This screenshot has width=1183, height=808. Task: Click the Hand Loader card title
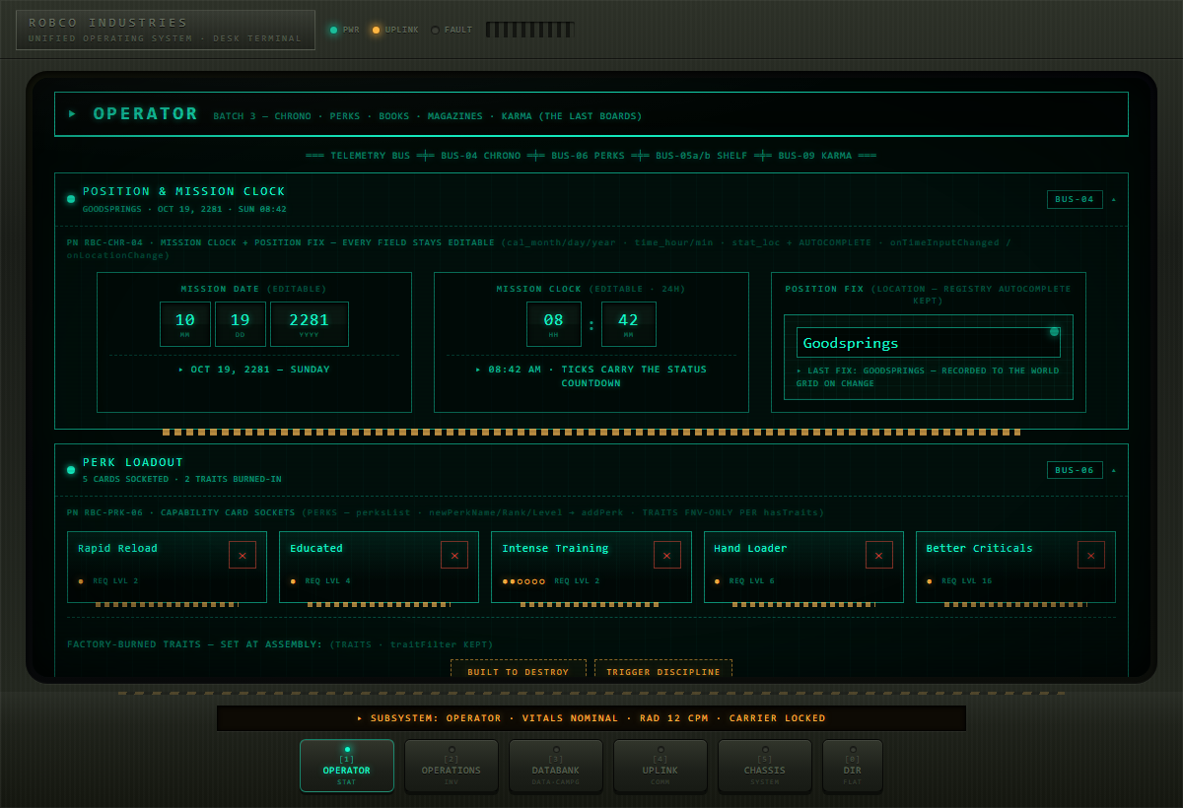(x=751, y=548)
